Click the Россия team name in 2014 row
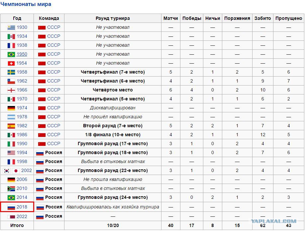305x231 pixels. 53,197
